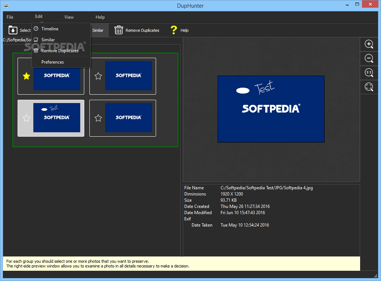Click the Date Created timestamp value
The height and width of the screenshot is (281, 381).
(x=245, y=206)
